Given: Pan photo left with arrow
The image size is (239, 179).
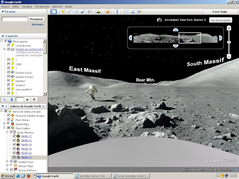Looking at the screenshot, I should coord(130,38).
